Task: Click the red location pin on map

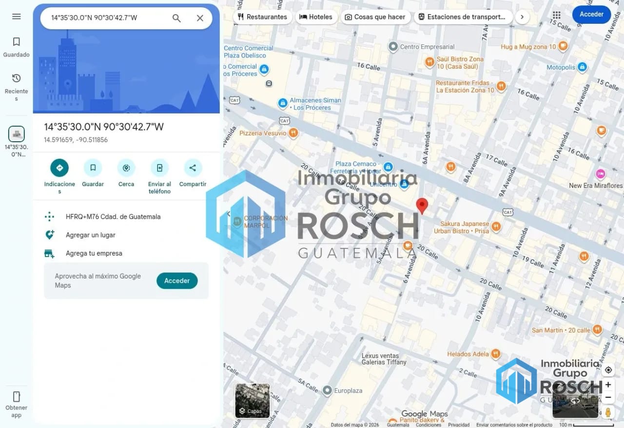Action: 422,206
